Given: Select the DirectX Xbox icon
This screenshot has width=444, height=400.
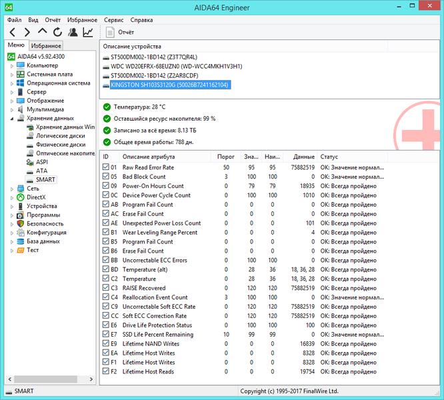Looking at the screenshot, I should point(21,197).
